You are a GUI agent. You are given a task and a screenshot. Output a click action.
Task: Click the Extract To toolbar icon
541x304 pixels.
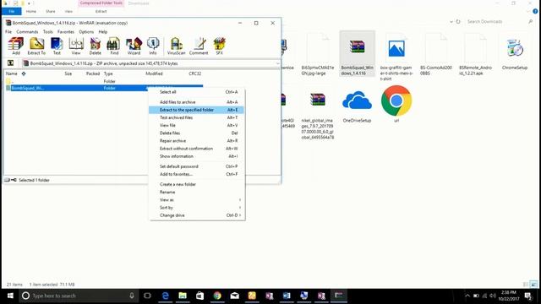[x=36, y=46]
